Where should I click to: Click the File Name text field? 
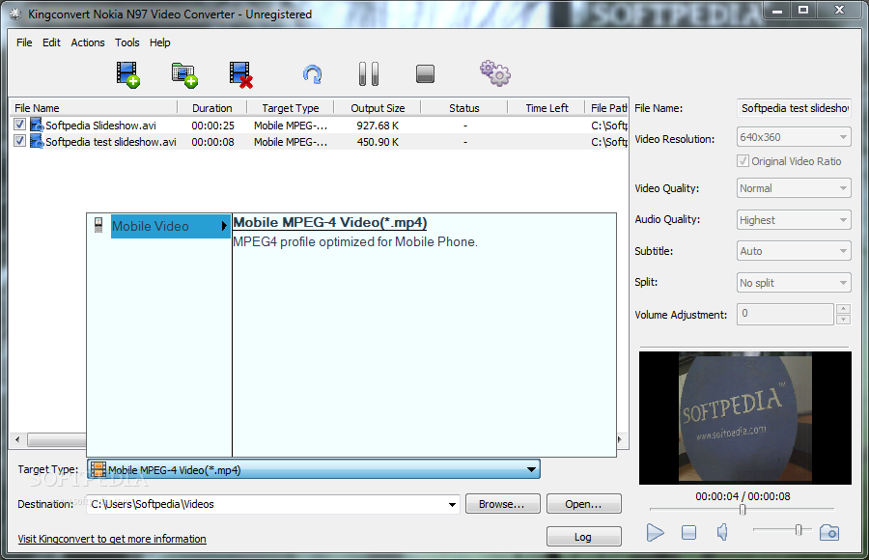point(794,108)
